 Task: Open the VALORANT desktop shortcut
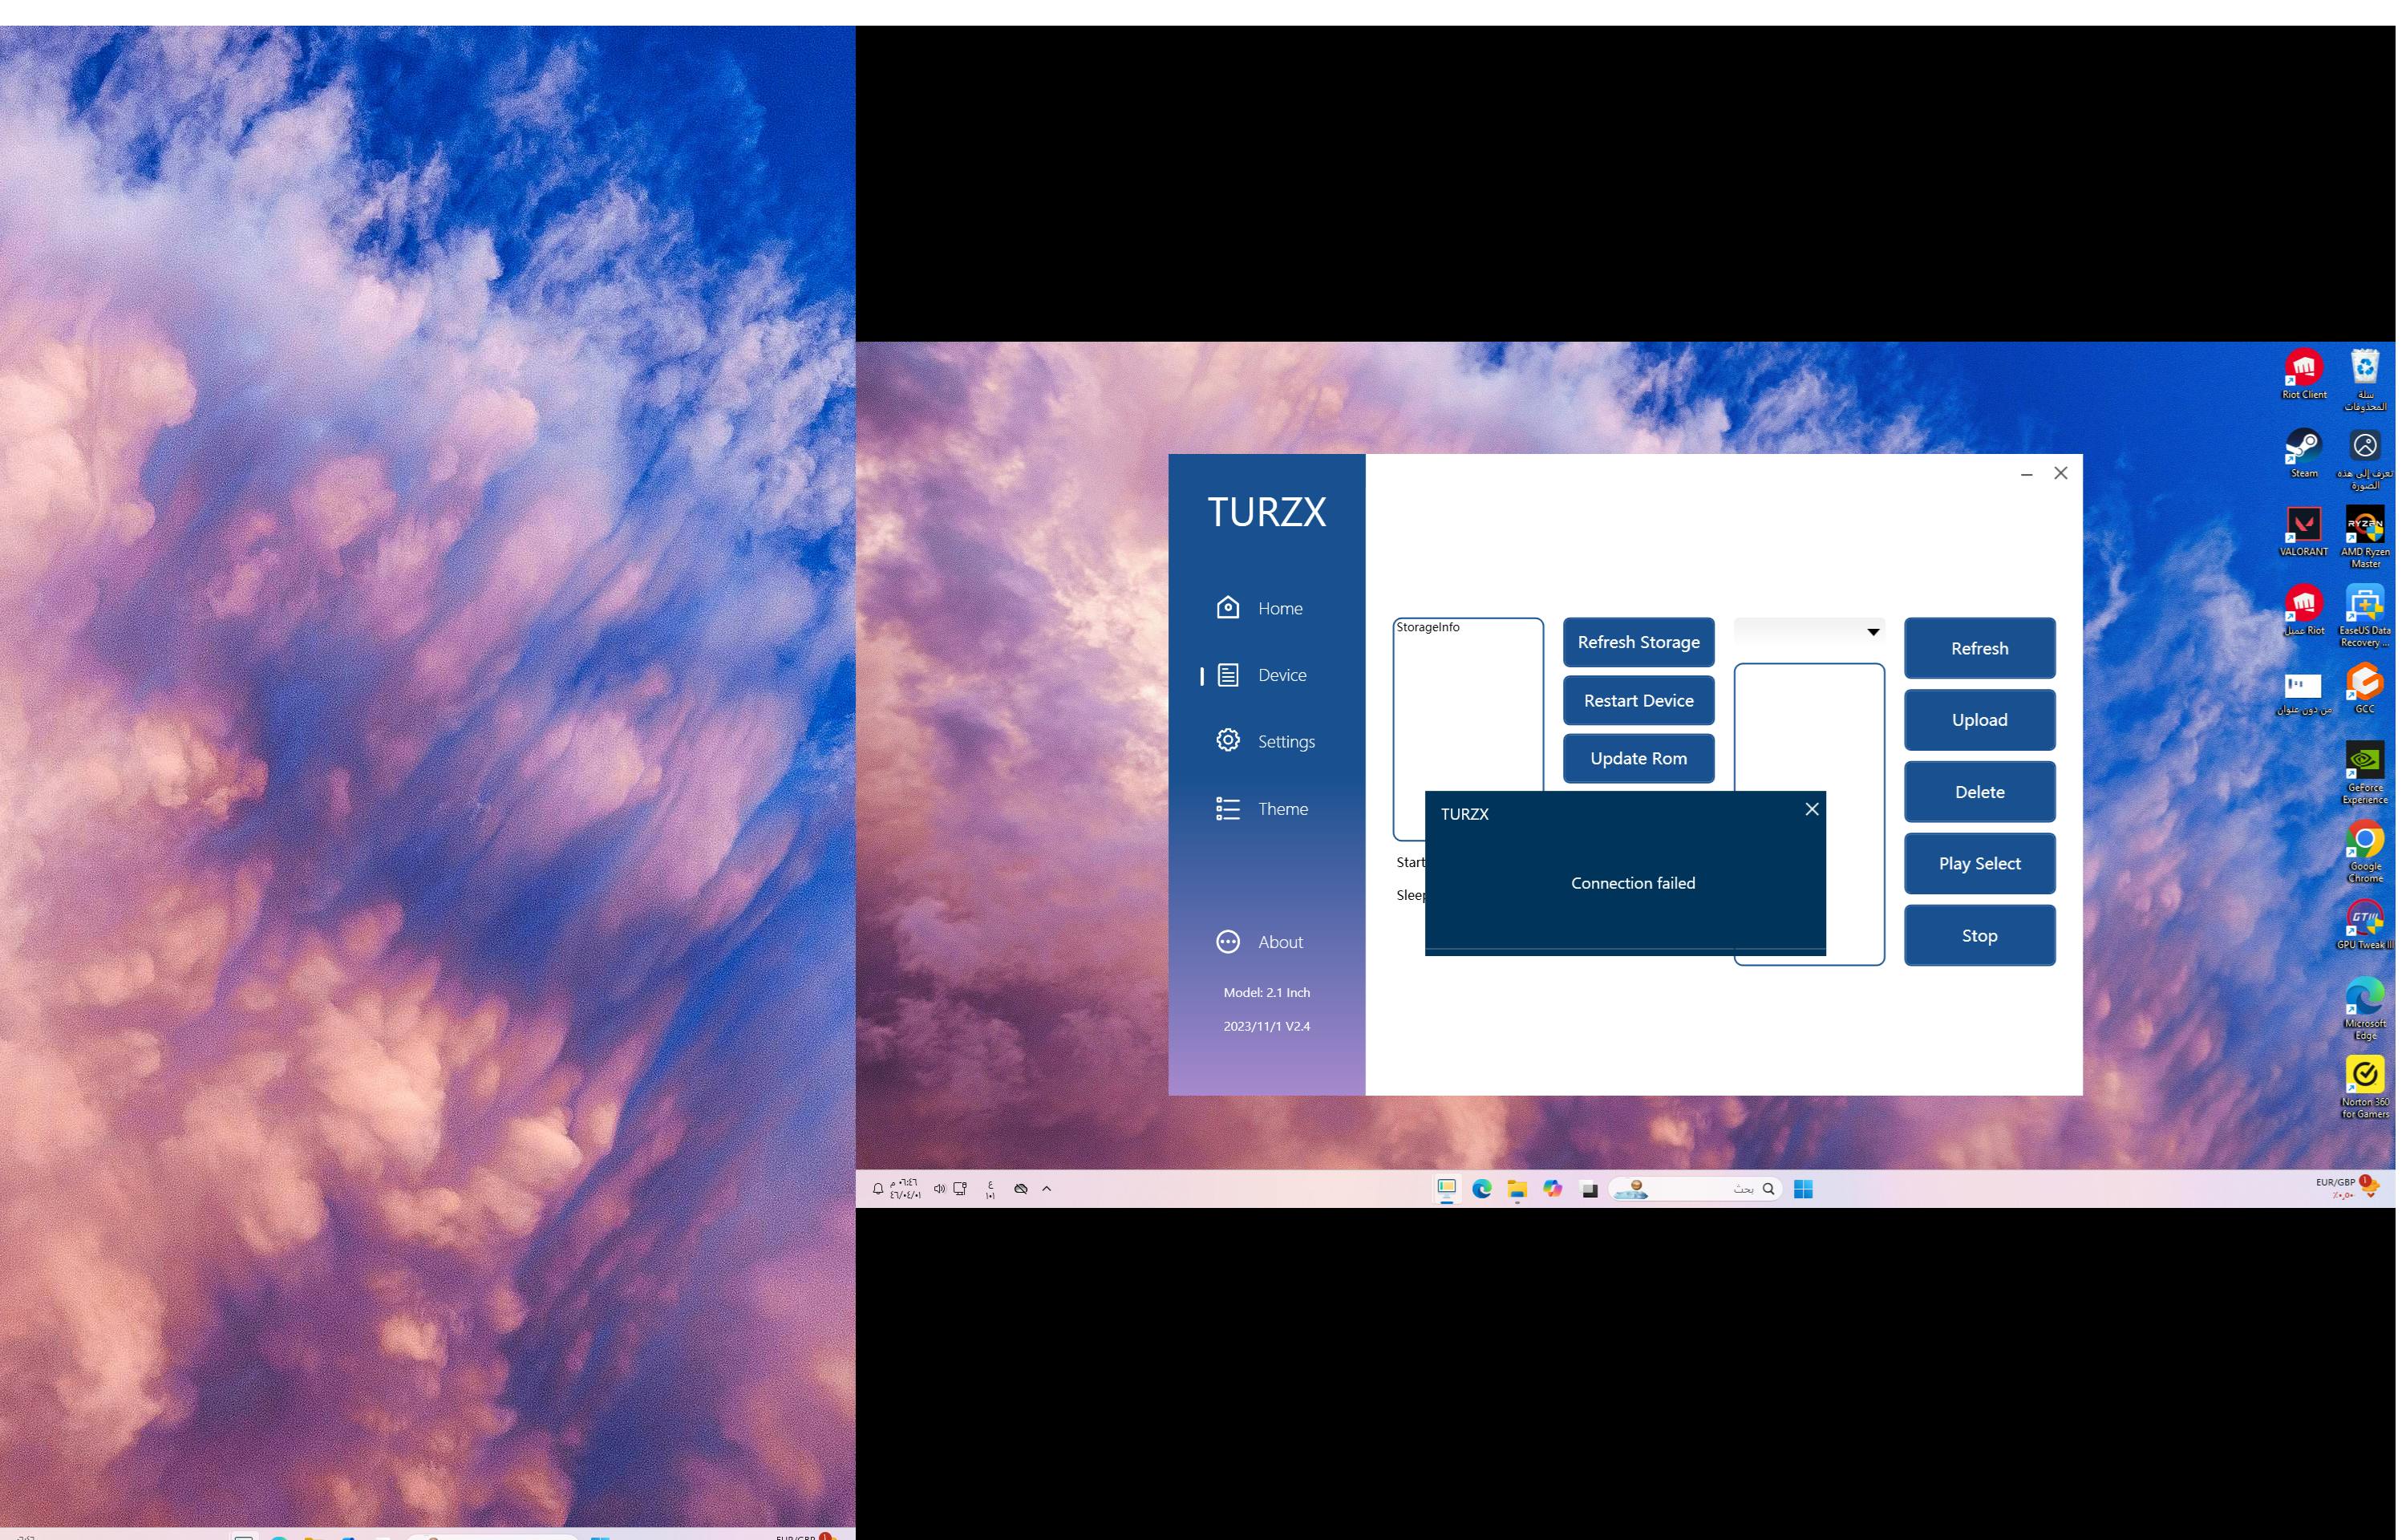point(2303,531)
